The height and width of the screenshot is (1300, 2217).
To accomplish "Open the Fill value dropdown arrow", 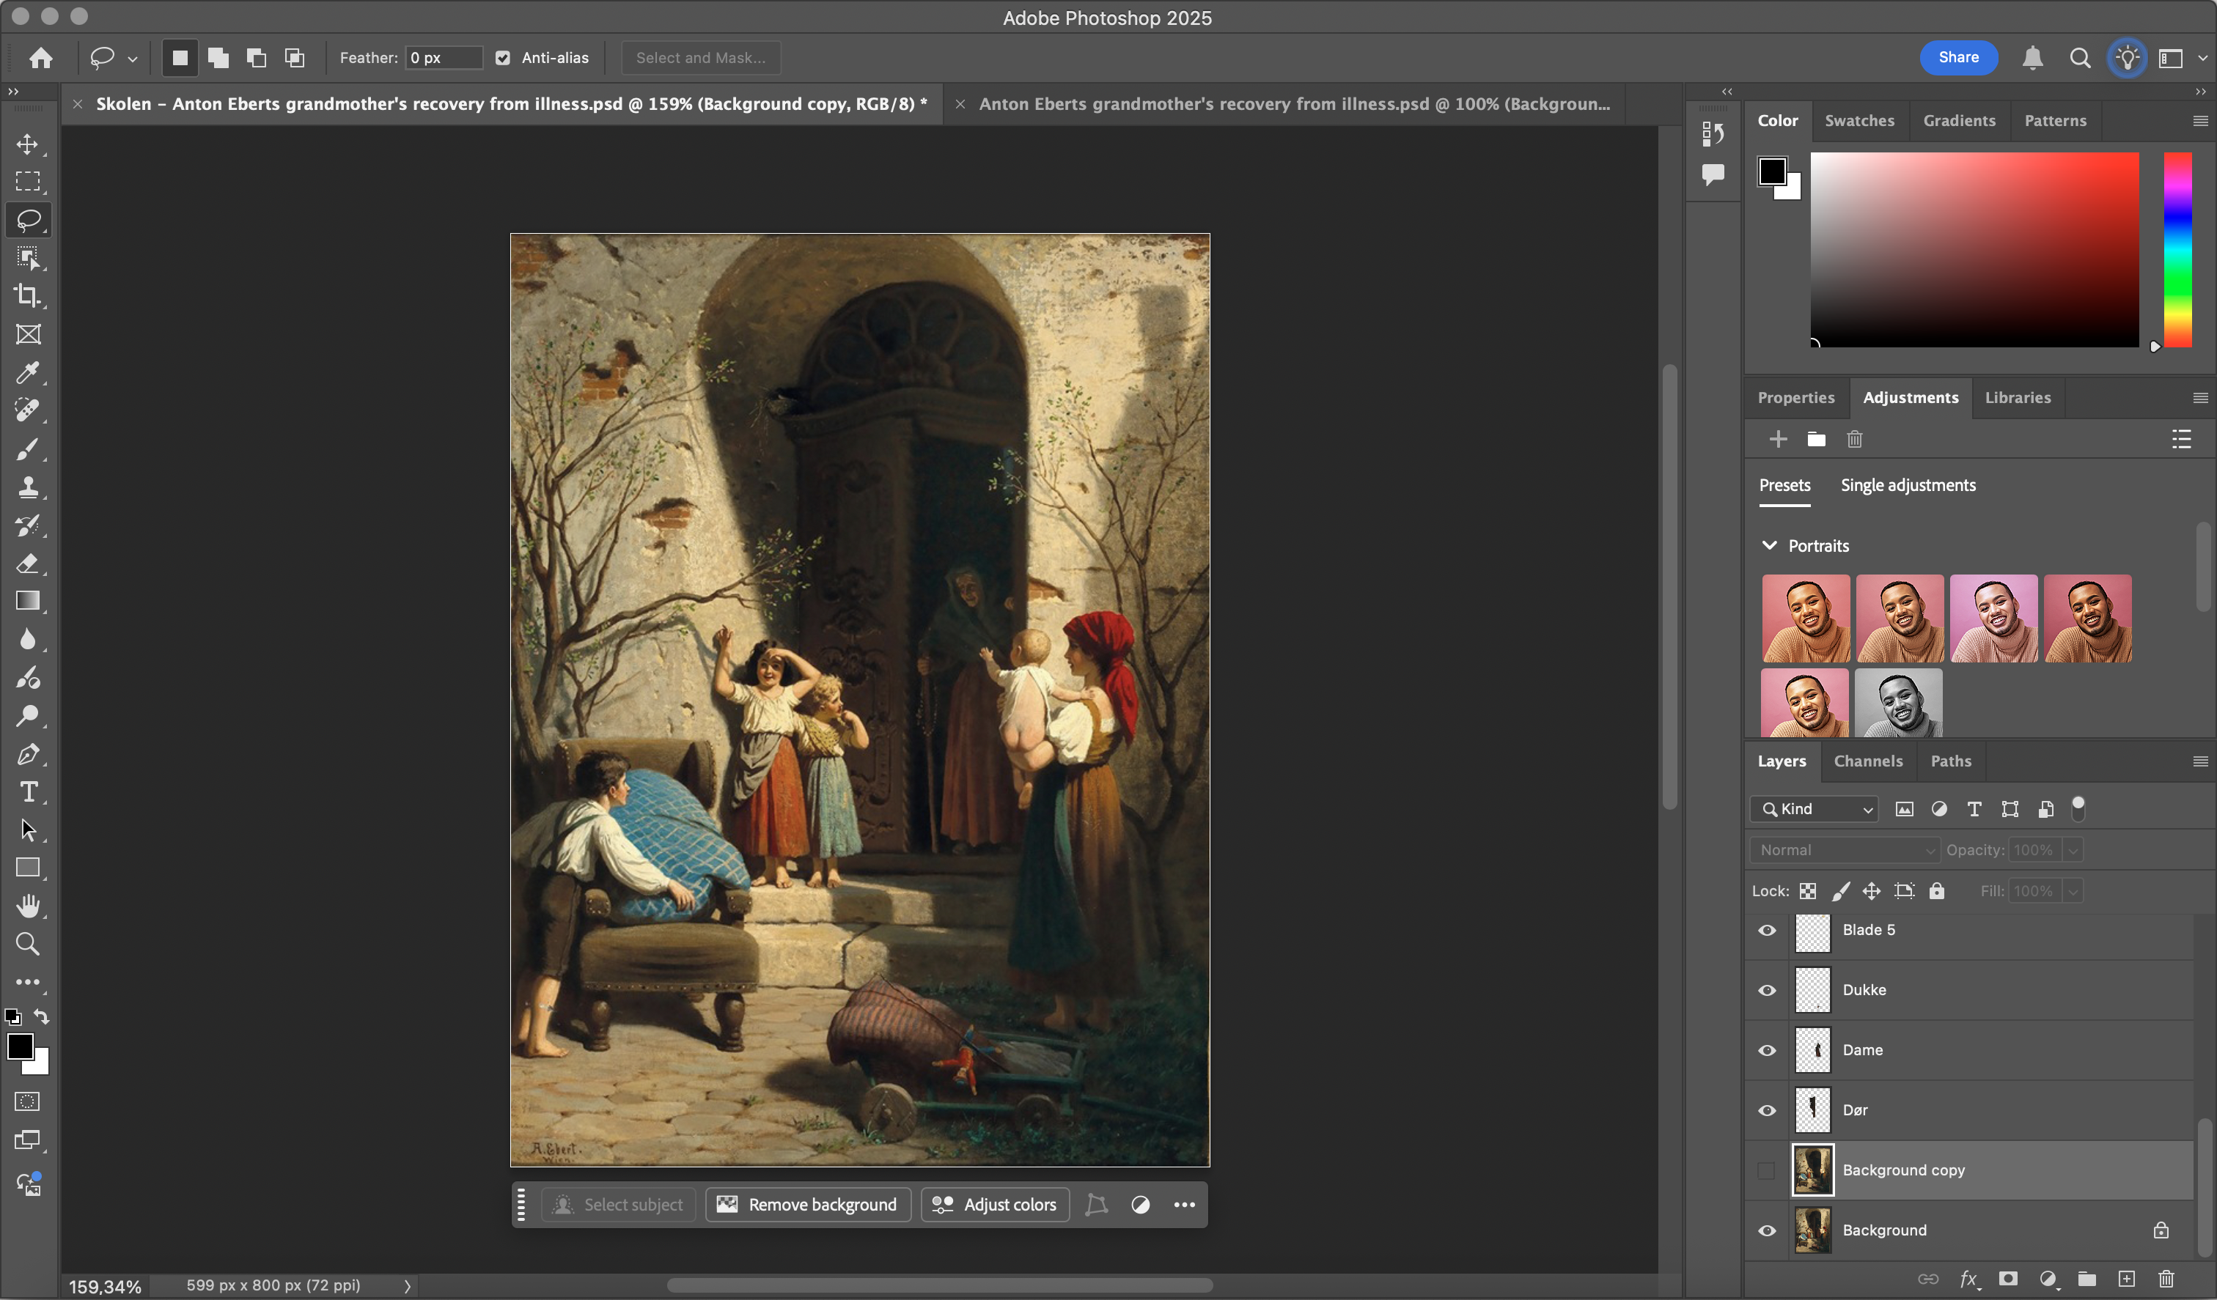I will pyautogui.click(x=2073, y=892).
